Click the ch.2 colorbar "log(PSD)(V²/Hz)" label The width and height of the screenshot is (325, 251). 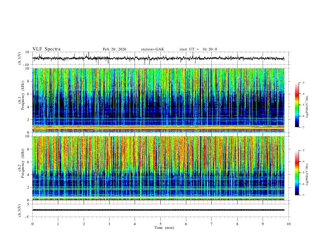tap(307, 174)
